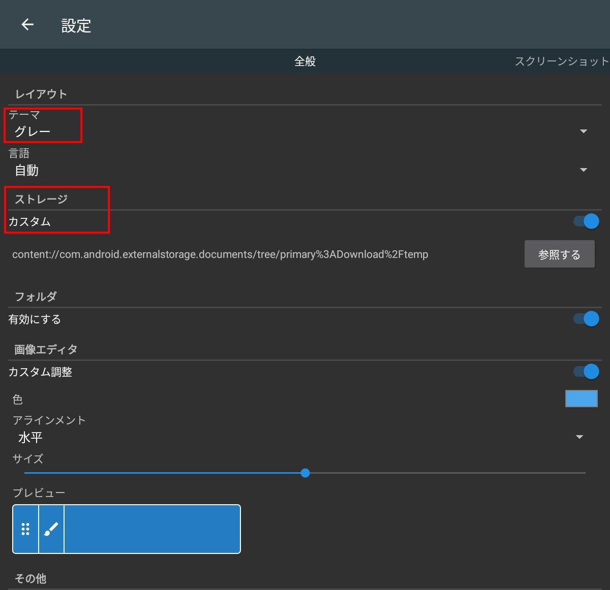Image resolution: width=610 pixels, height=590 pixels.
Task: Select the drag handle dots icon in preview
Action: click(x=25, y=529)
